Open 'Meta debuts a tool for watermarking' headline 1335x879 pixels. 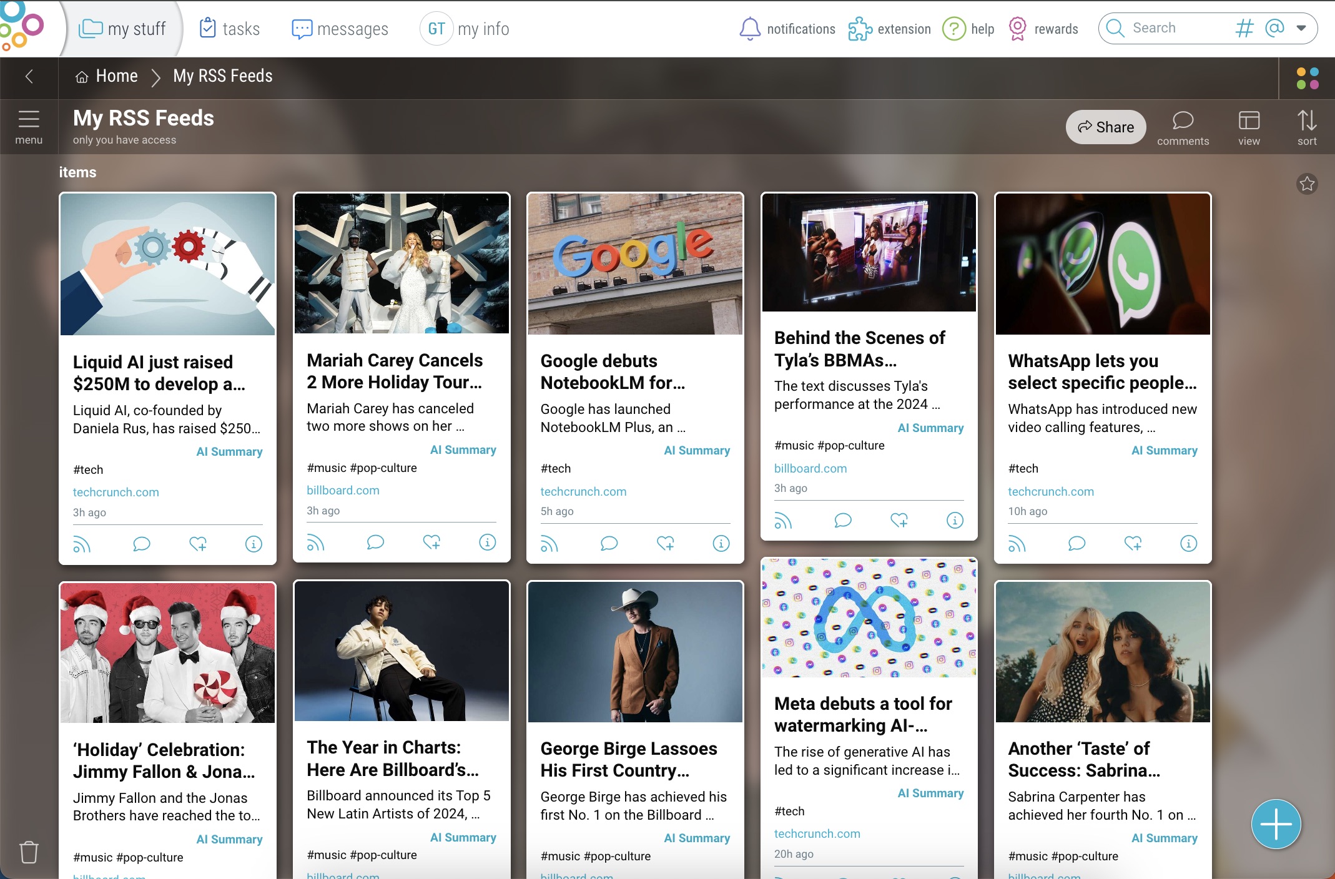click(863, 714)
